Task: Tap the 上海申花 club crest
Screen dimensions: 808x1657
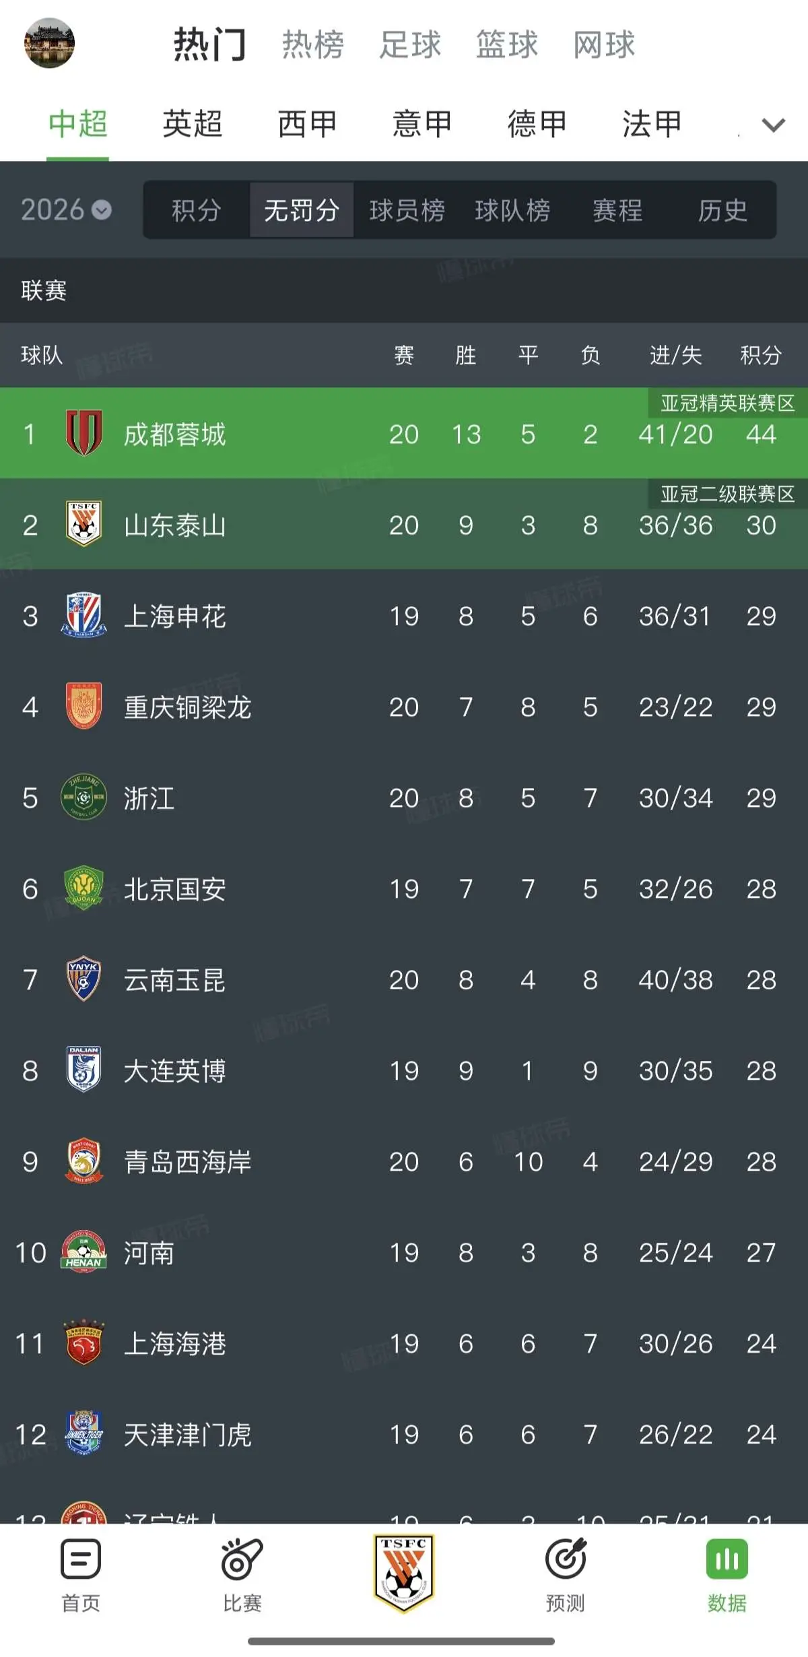Action: tap(83, 615)
